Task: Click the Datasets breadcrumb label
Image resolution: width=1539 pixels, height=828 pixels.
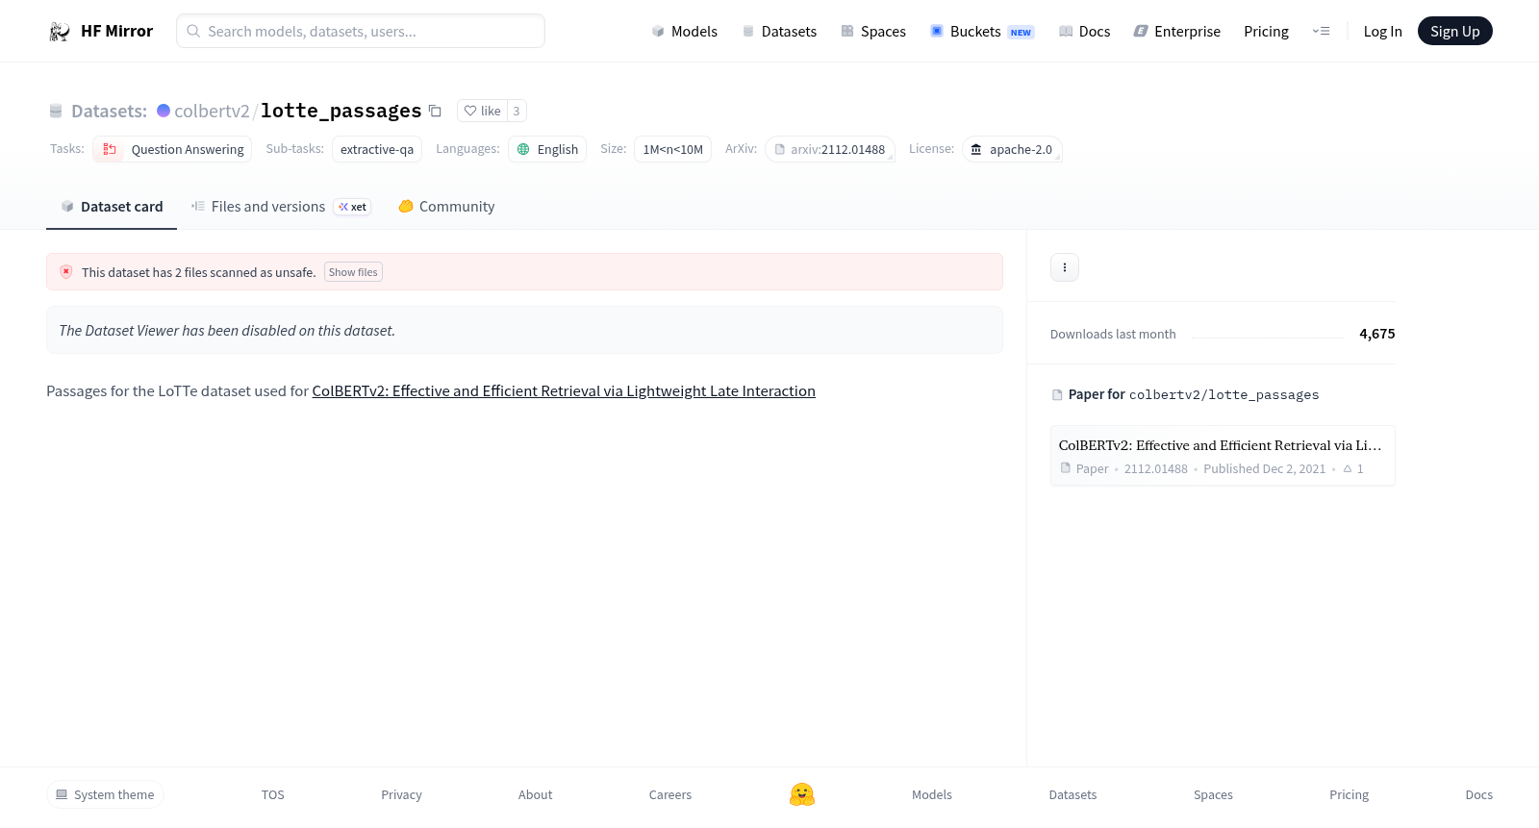Action: (x=109, y=111)
